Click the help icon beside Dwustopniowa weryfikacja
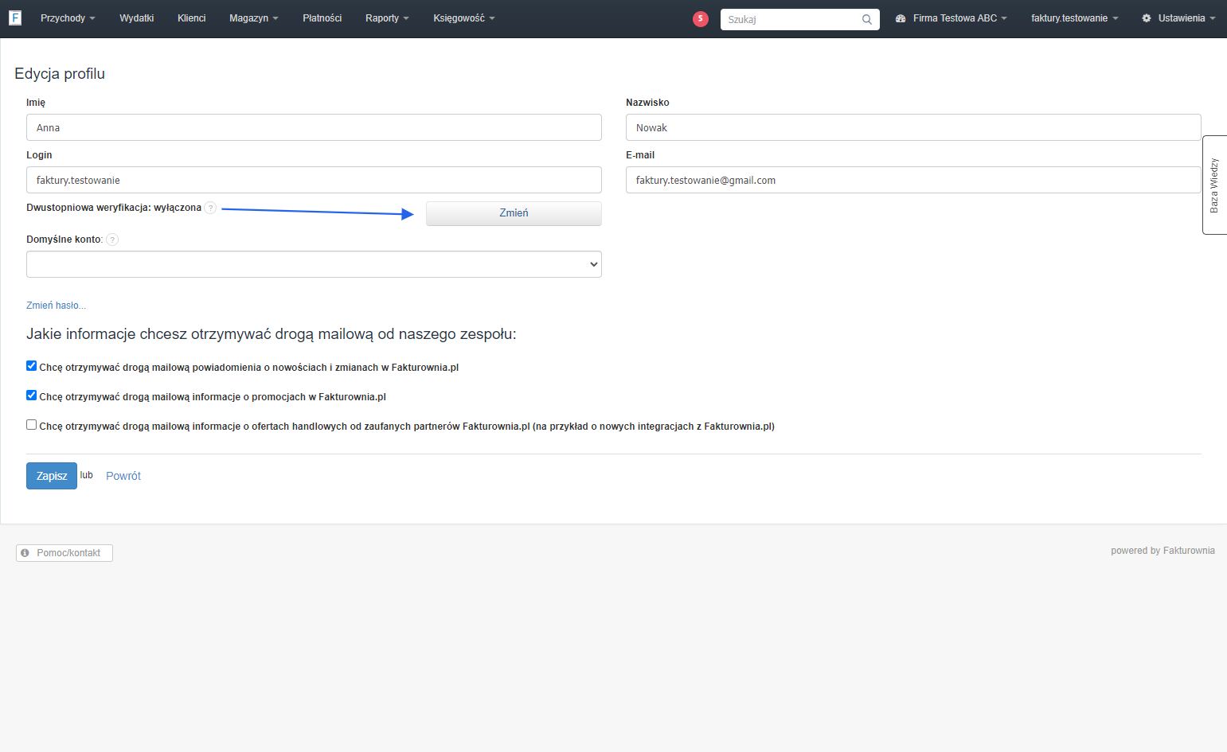Screen dimensions: 1227x752 click(x=210, y=208)
